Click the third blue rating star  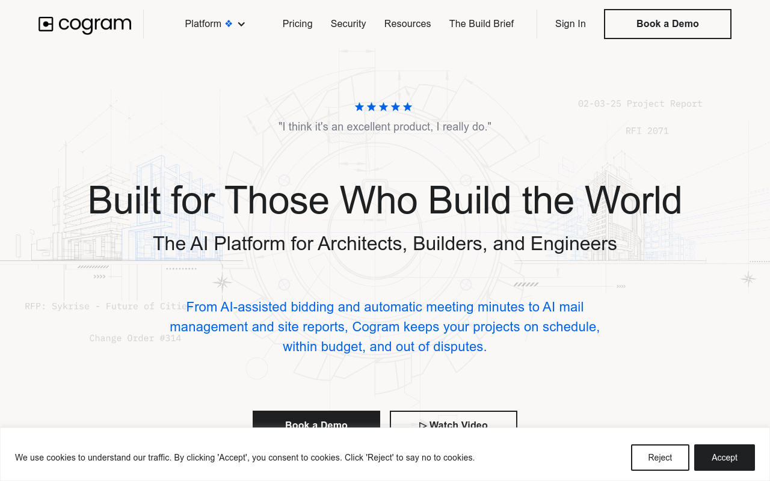pos(384,107)
